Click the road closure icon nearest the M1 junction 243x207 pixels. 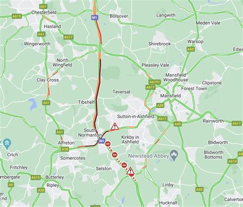tap(108, 144)
